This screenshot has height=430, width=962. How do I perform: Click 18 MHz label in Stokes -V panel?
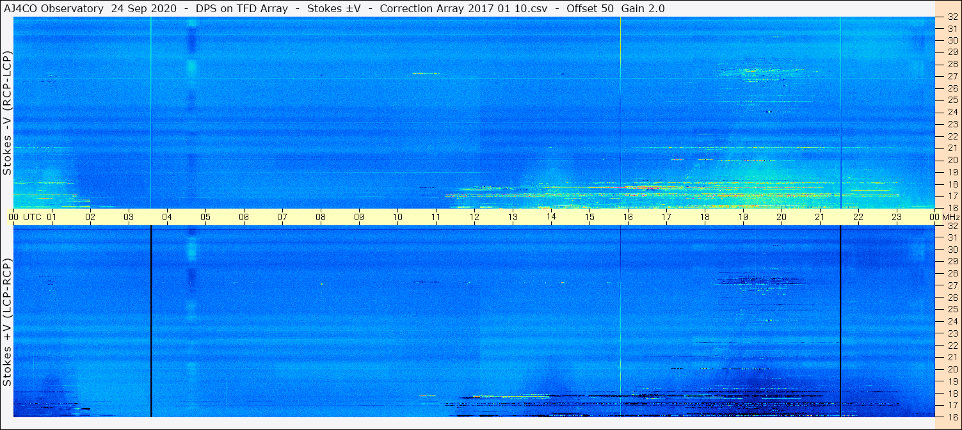(952, 184)
